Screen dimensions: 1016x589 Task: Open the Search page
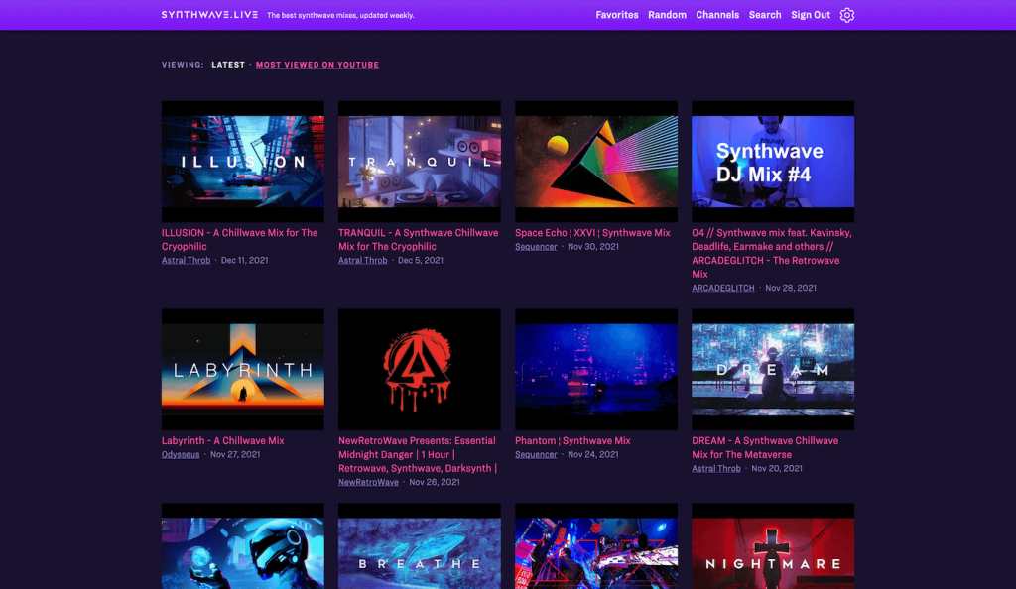[x=765, y=15]
